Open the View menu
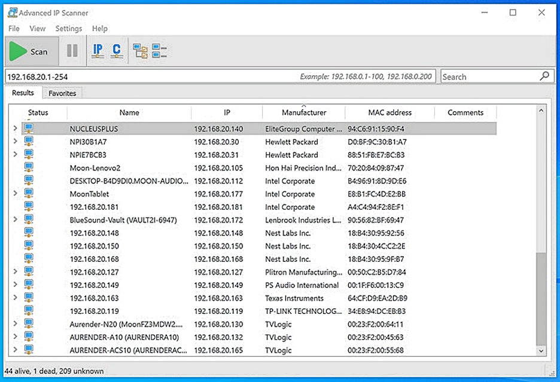560x382 pixels. pyautogui.click(x=38, y=28)
